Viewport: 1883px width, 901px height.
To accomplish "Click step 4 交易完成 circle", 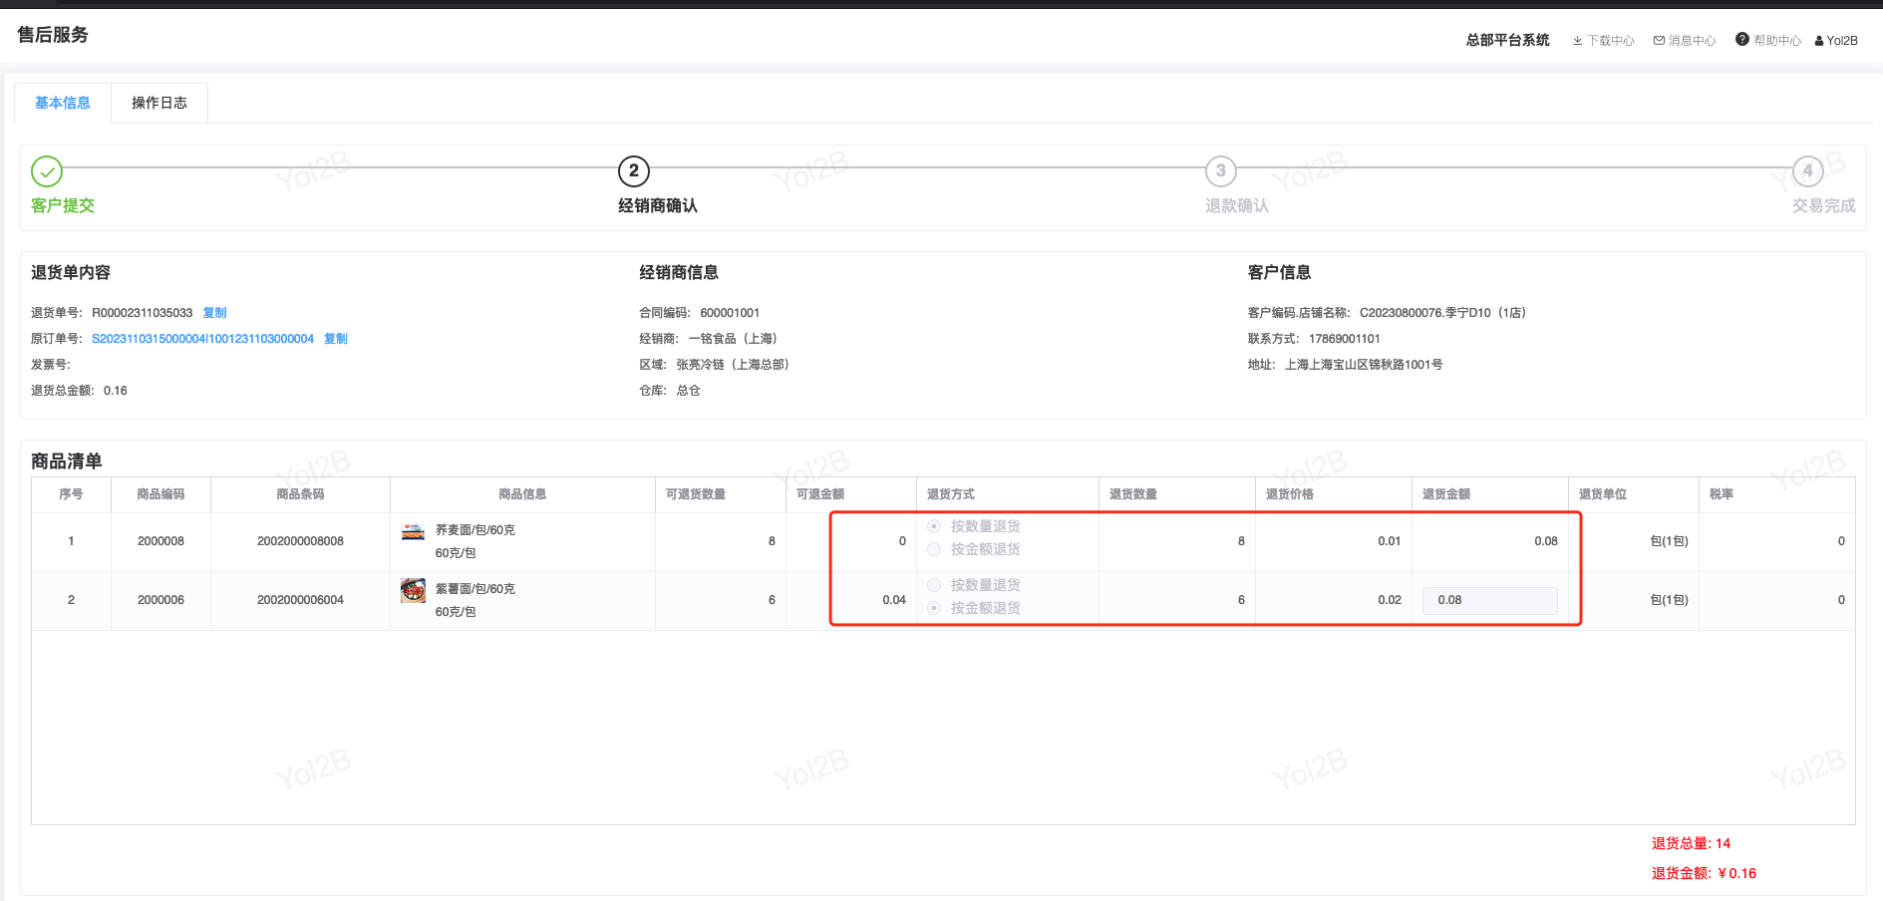I will [x=1808, y=171].
